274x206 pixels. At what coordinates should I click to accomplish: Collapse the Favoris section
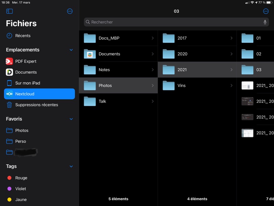[x=71, y=119]
